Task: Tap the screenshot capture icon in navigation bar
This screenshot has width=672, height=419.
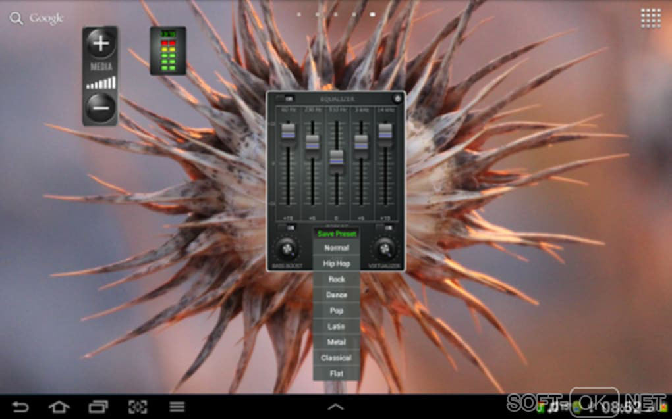Action: pos(138,407)
